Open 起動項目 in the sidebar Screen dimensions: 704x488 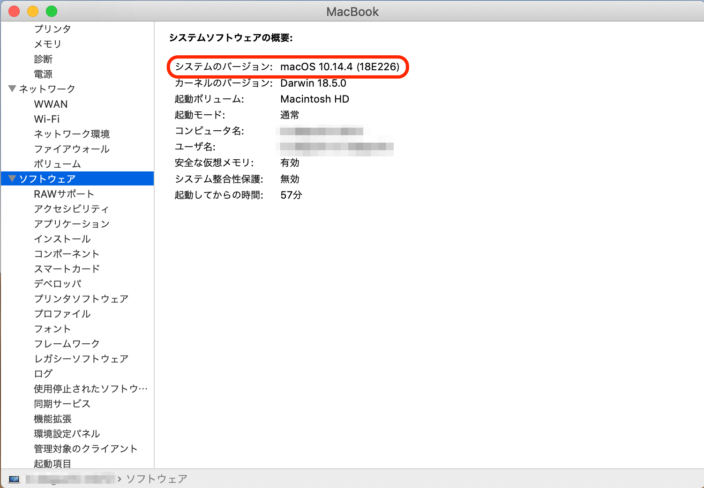click(x=52, y=464)
